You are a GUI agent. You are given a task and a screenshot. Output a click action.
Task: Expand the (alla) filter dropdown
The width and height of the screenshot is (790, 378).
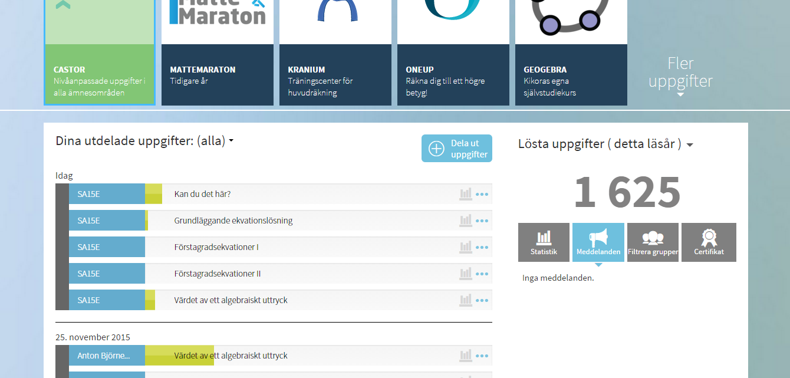231,141
